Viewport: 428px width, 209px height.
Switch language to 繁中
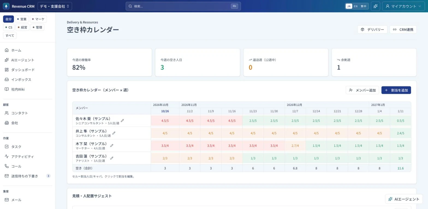click(364, 6)
